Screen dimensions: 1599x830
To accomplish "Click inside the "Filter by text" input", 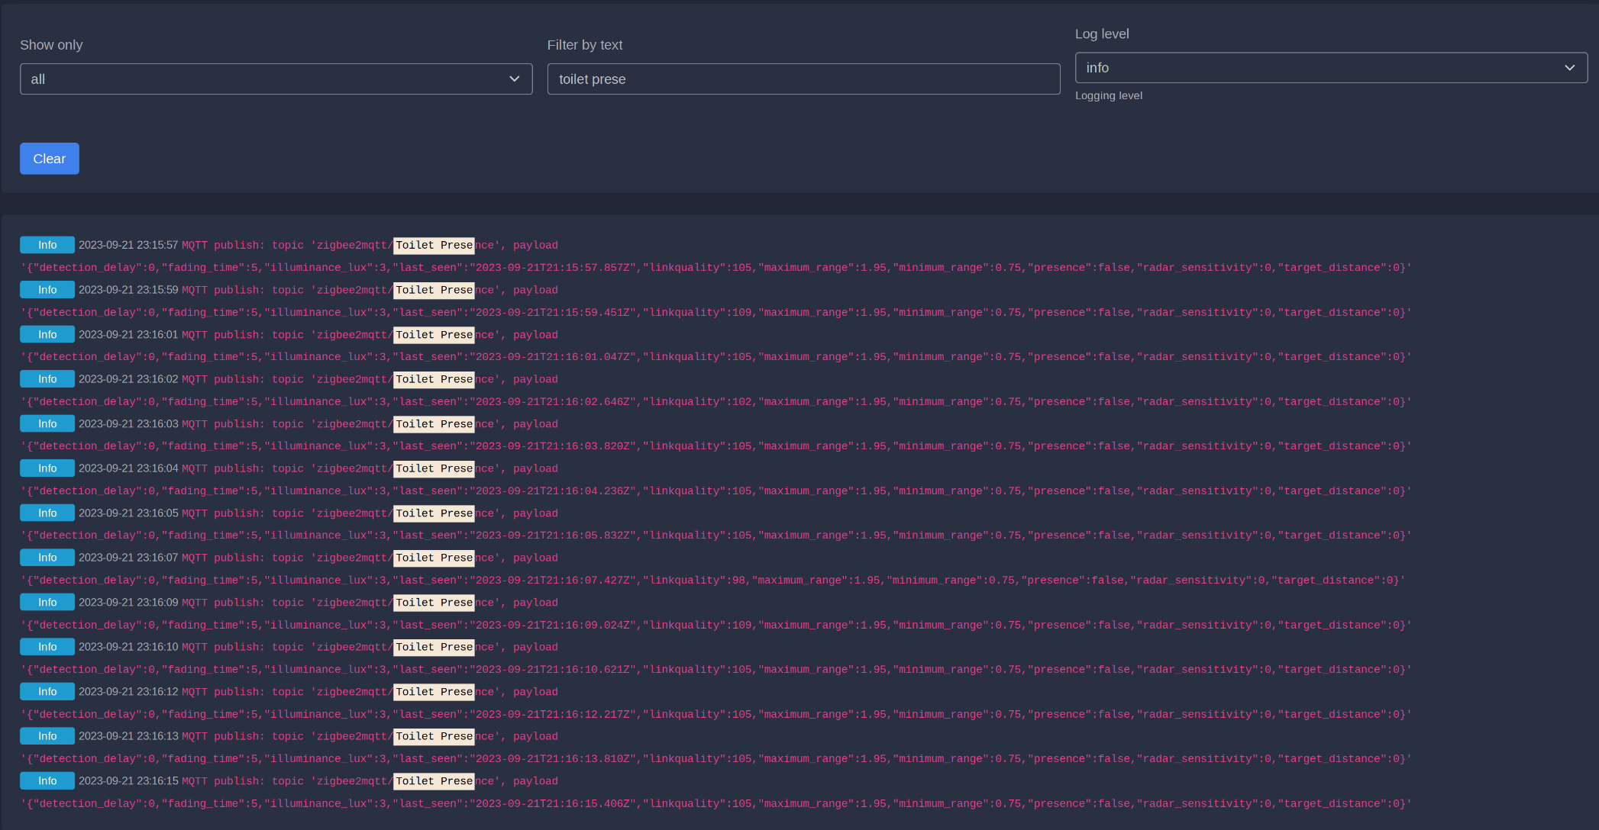I will click(803, 79).
